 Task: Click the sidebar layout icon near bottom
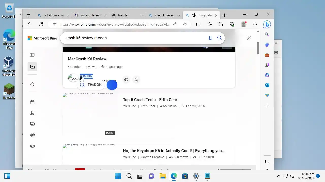tap(267, 161)
